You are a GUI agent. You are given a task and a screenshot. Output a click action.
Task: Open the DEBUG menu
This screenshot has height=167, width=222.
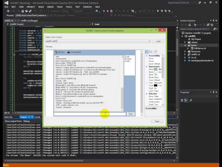(x=50, y=7)
